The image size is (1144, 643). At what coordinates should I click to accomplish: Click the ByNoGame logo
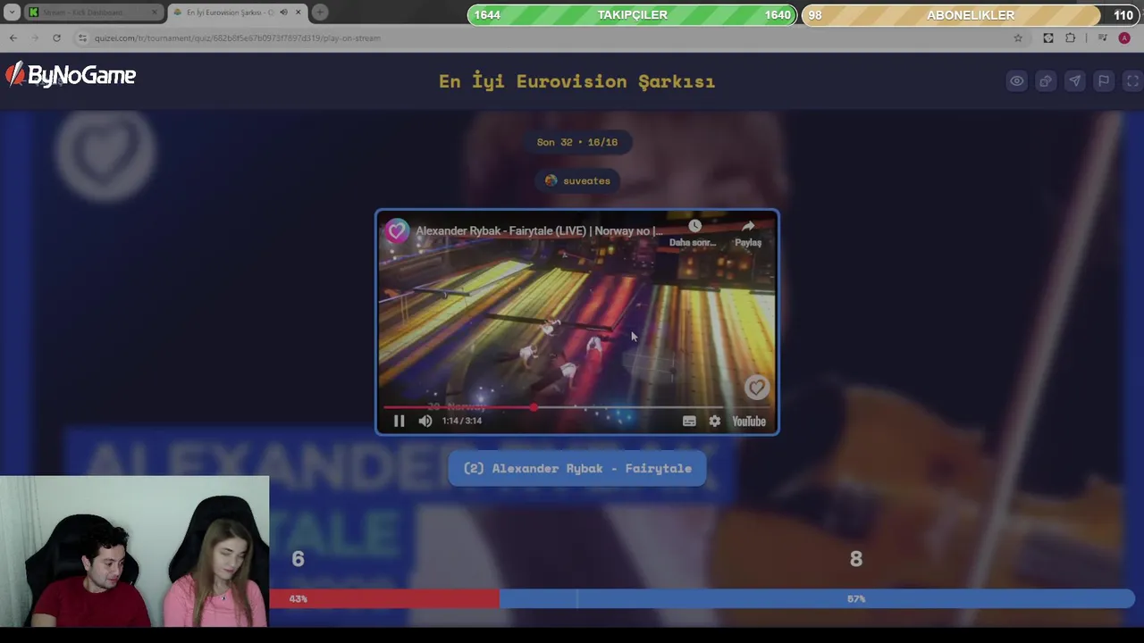tap(71, 75)
